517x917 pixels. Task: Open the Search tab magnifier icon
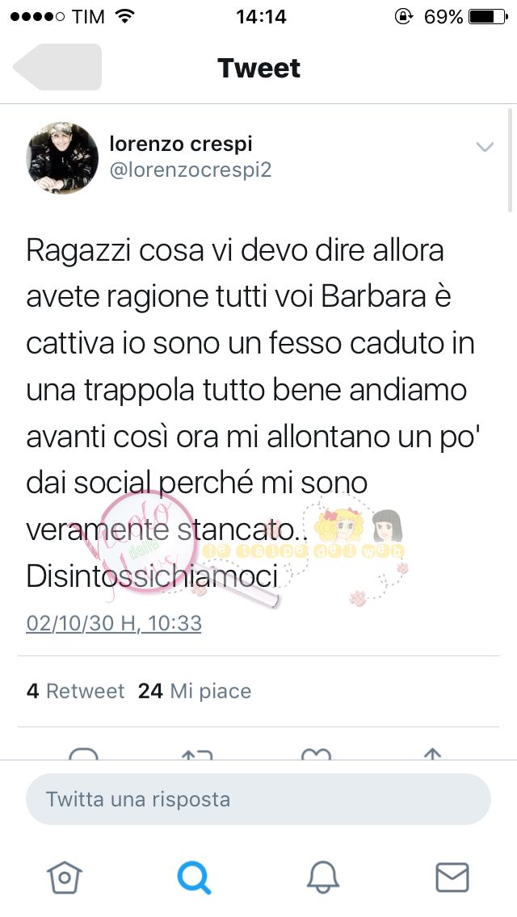pos(194,878)
